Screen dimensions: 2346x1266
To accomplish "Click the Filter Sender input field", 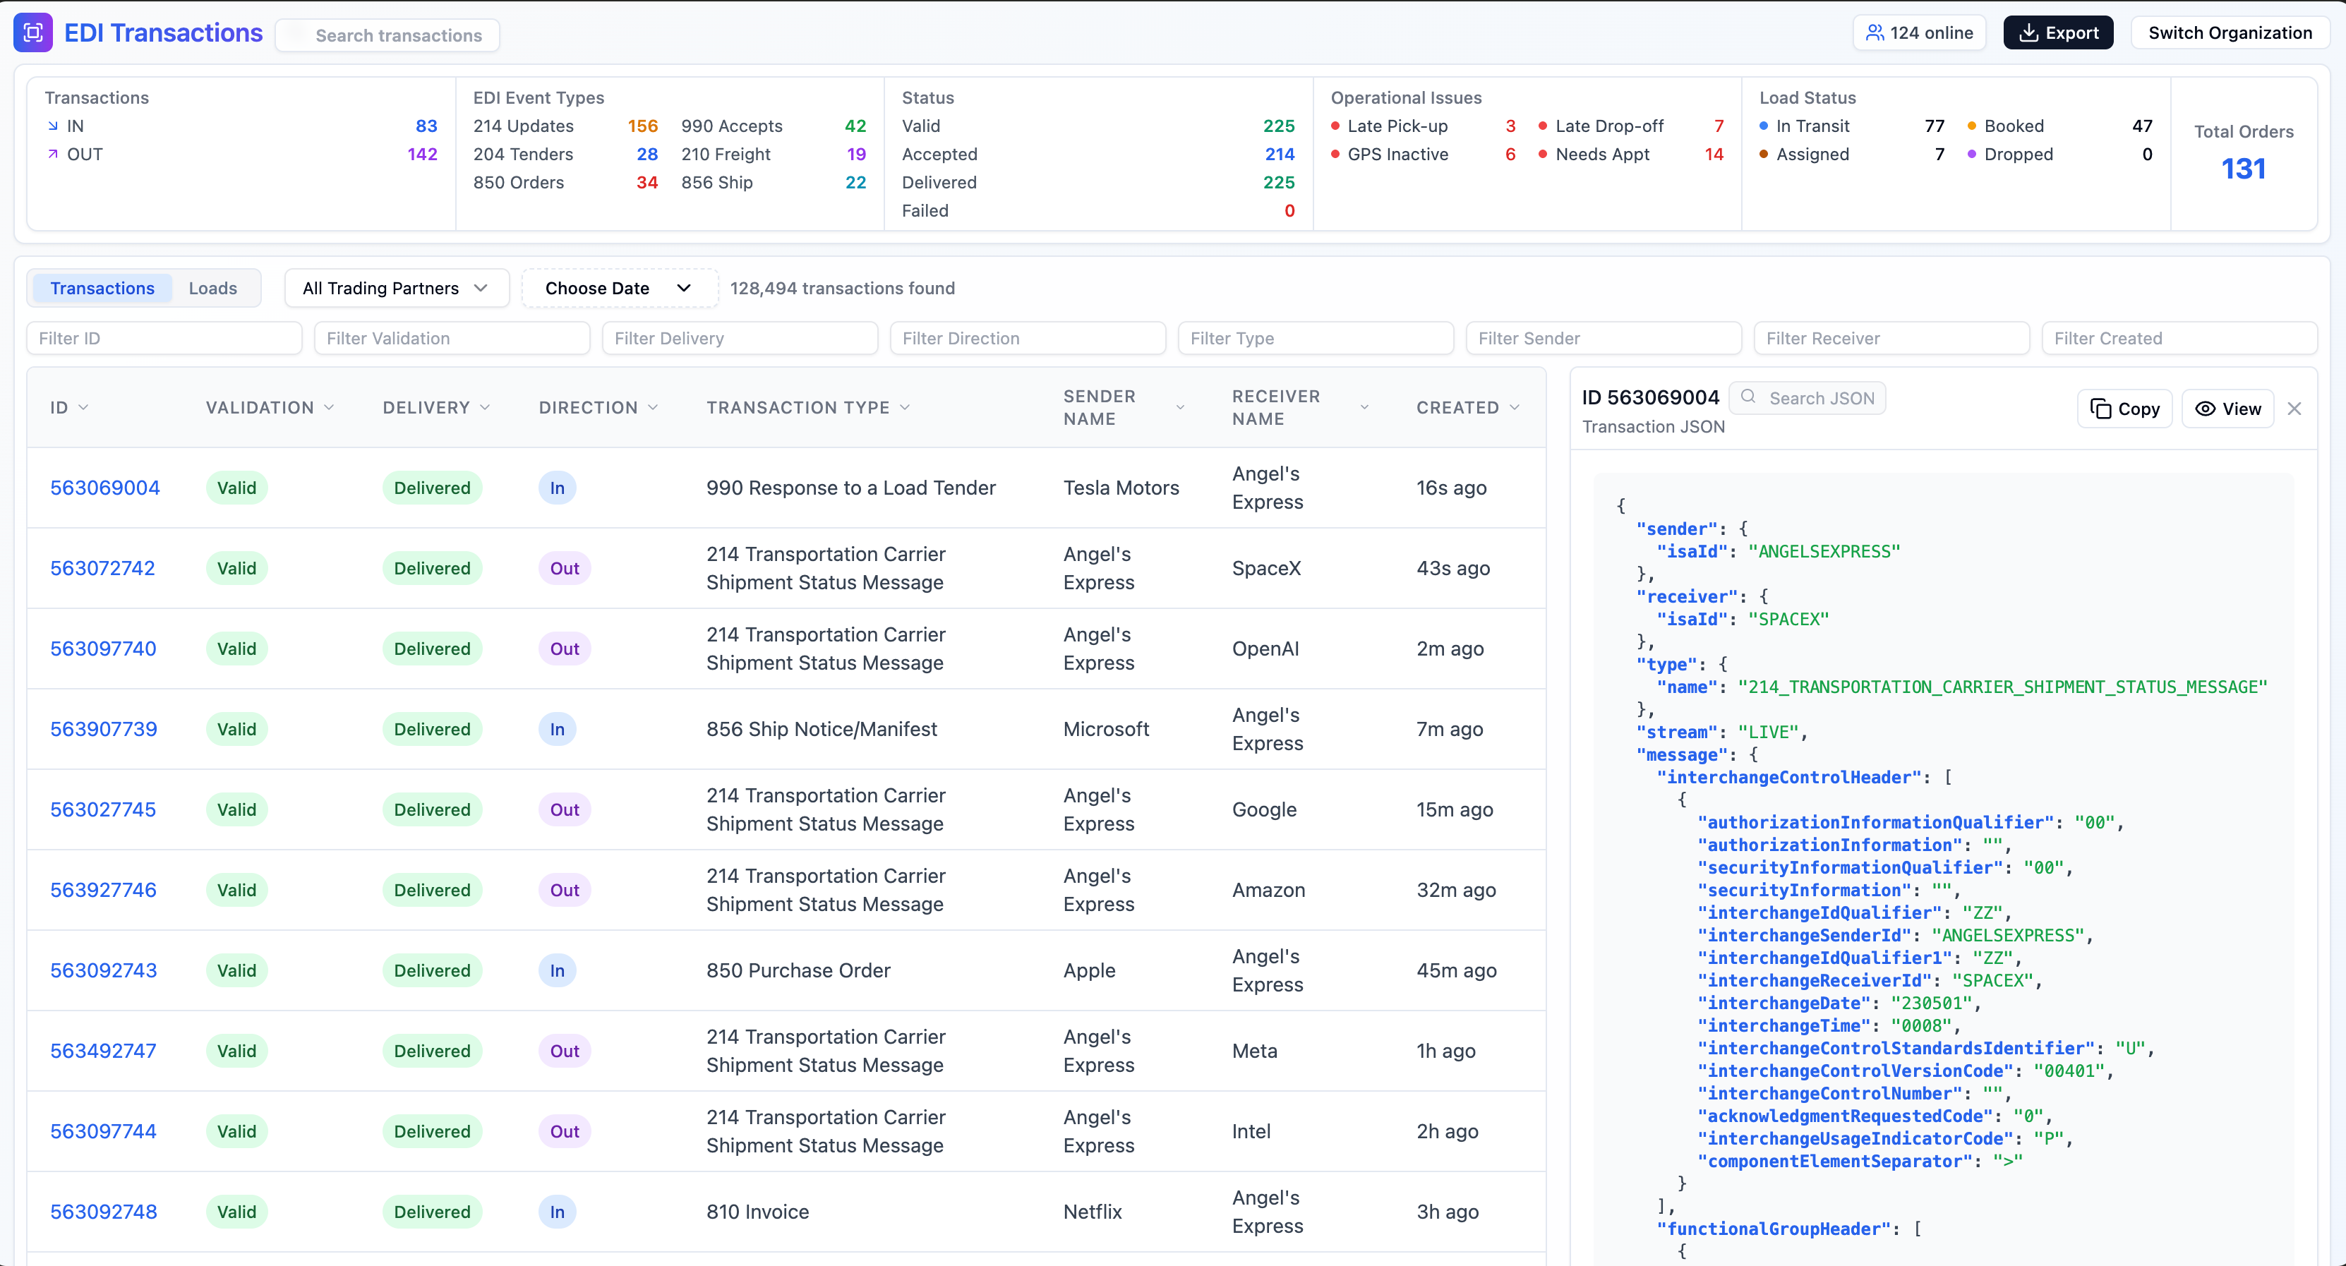I will point(1603,338).
